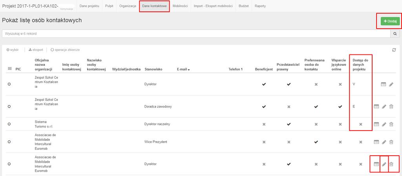The height and width of the screenshot is (176, 402).
Task: Open the Dane kontaktowe tab
Action: (154, 6)
